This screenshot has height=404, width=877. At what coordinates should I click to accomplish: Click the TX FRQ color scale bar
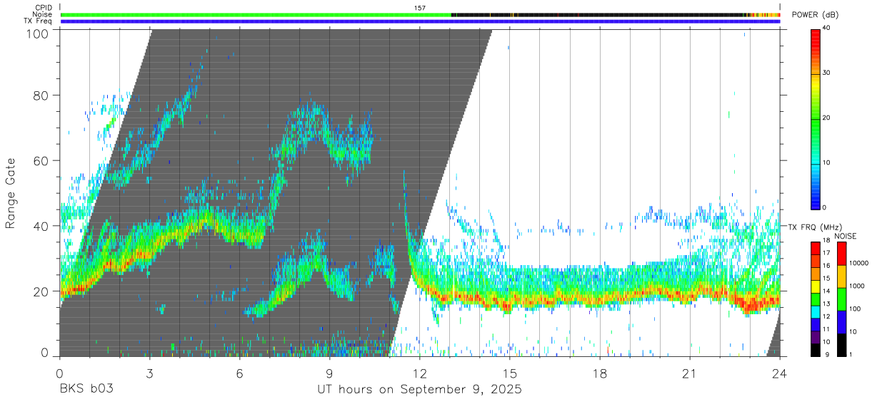tap(815, 299)
